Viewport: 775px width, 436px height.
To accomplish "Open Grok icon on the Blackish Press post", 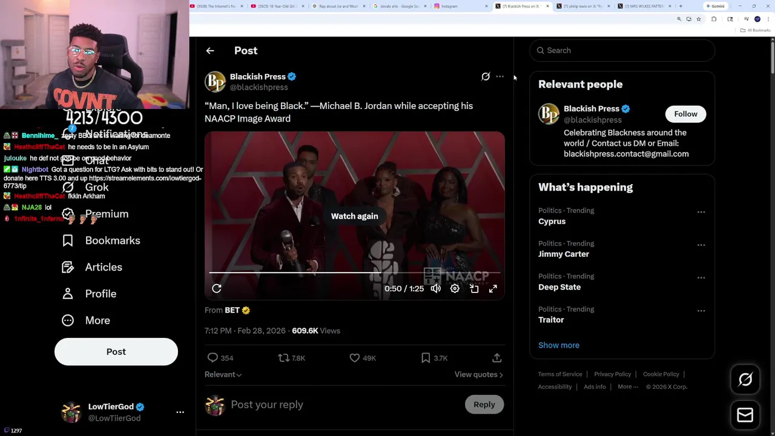I will pos(486,77).
